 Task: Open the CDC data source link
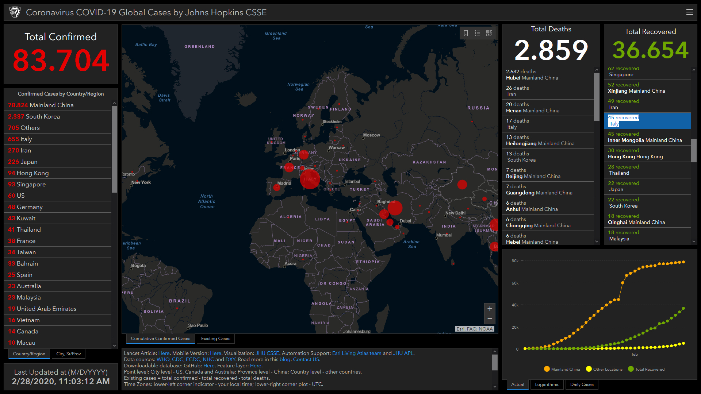[177, 359]
